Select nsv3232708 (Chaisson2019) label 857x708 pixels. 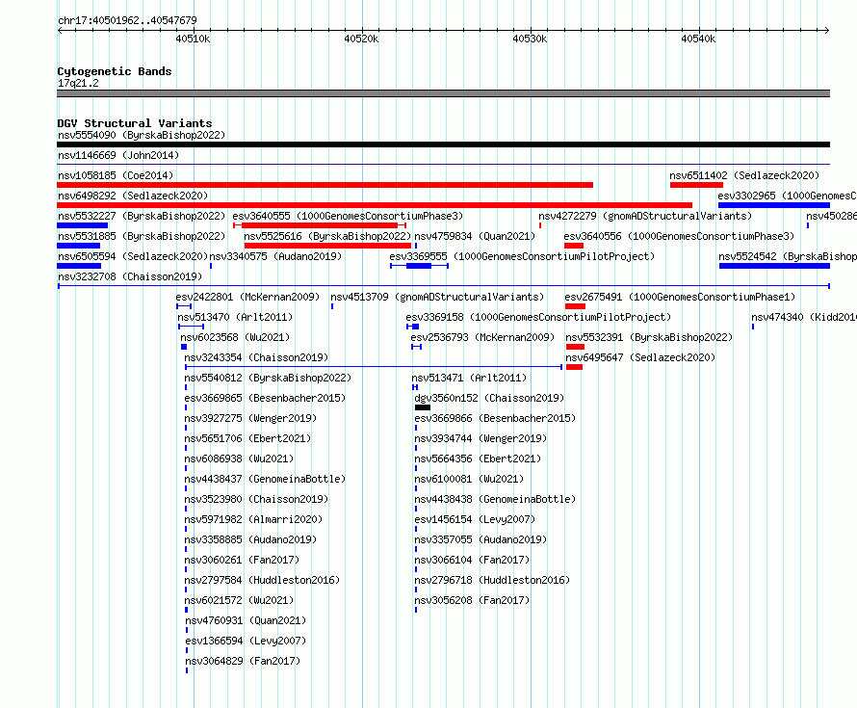coord(130,276)
